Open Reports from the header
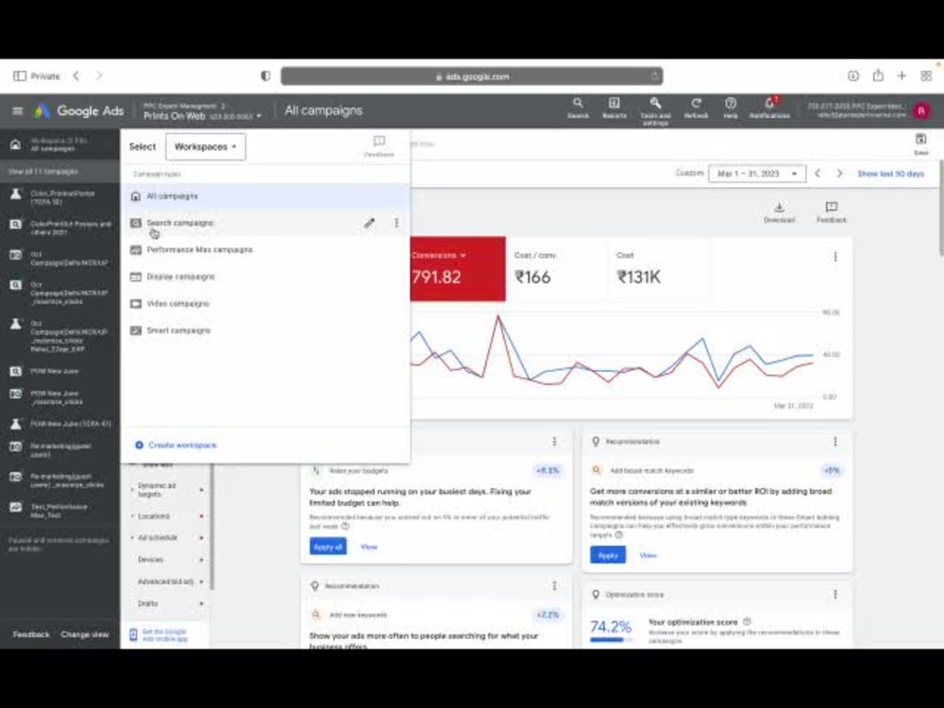Viewport: 944px width, 708px height. (x=615, y=109)
